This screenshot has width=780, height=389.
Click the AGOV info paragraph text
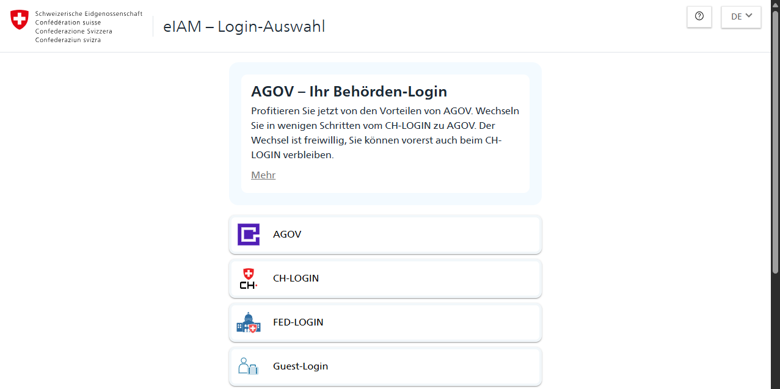(385, 133)
